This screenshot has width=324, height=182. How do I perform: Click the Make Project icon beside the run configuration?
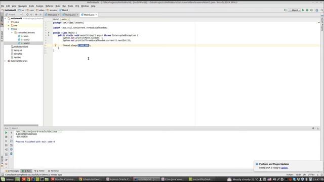click(x=286, y=10)
